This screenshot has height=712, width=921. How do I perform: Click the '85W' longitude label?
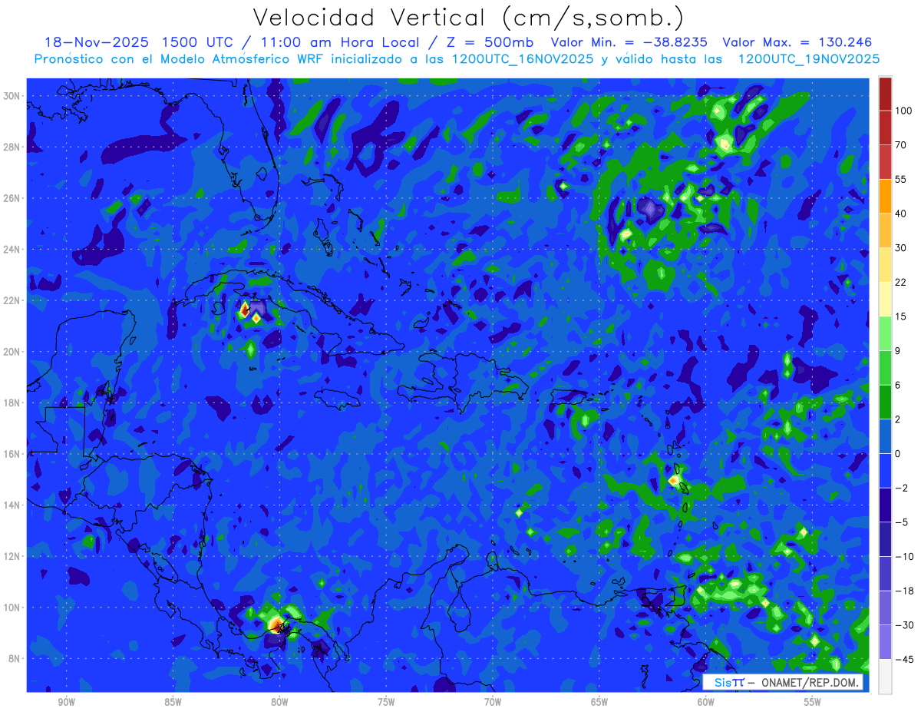(173, 702)
